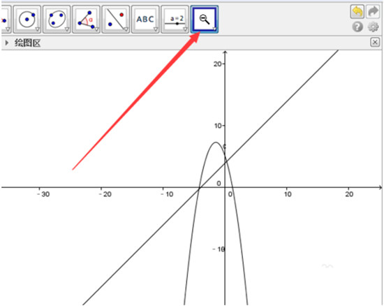The image size is (384, 306).
Task: Open the Zoom tool's dropdown arrow
Action: coord(214,29)
